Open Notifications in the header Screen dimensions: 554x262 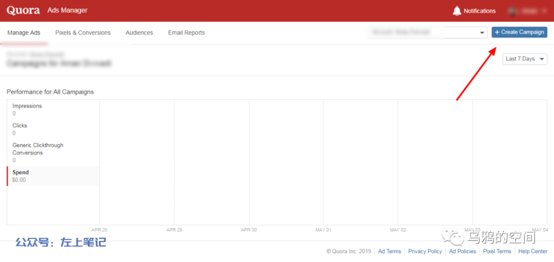tap(479, 11)
